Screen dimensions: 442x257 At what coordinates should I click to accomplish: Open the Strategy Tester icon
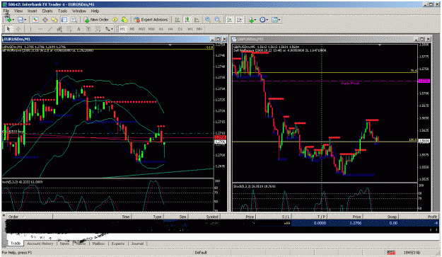click(x=74, y=19)
